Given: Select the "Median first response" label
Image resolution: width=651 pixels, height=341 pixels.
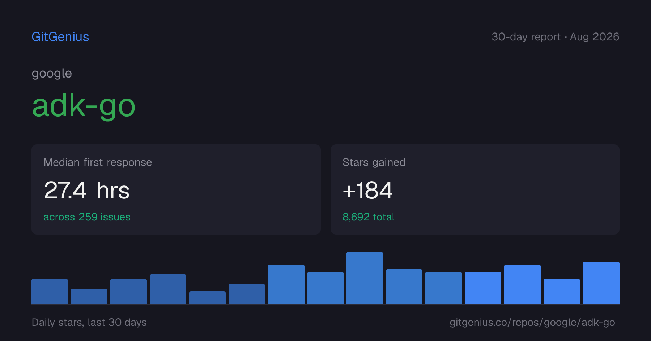Looking at the screenshot, I should click(98, 162).
